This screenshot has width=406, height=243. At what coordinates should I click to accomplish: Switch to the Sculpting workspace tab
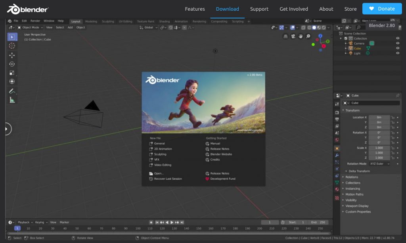108,21
